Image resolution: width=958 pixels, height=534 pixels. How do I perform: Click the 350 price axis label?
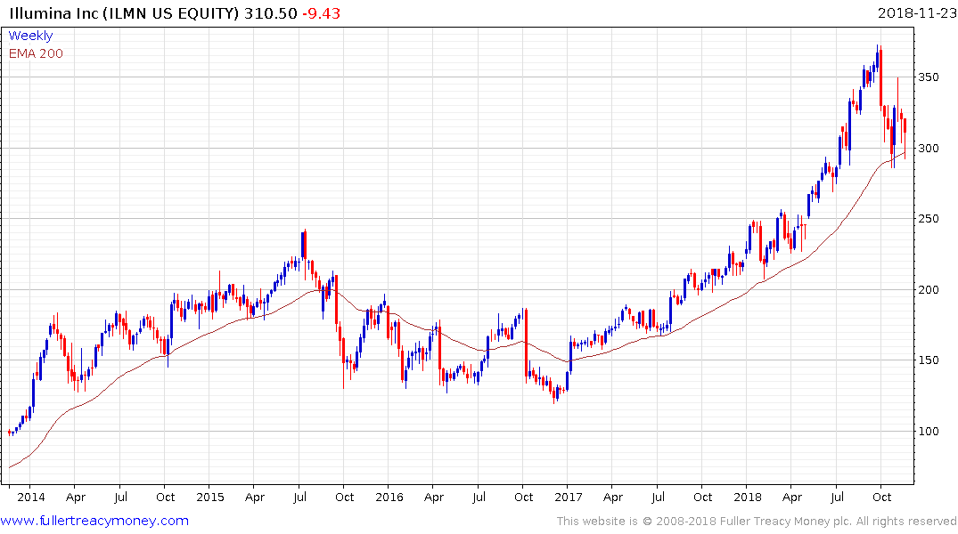point(929,77)
